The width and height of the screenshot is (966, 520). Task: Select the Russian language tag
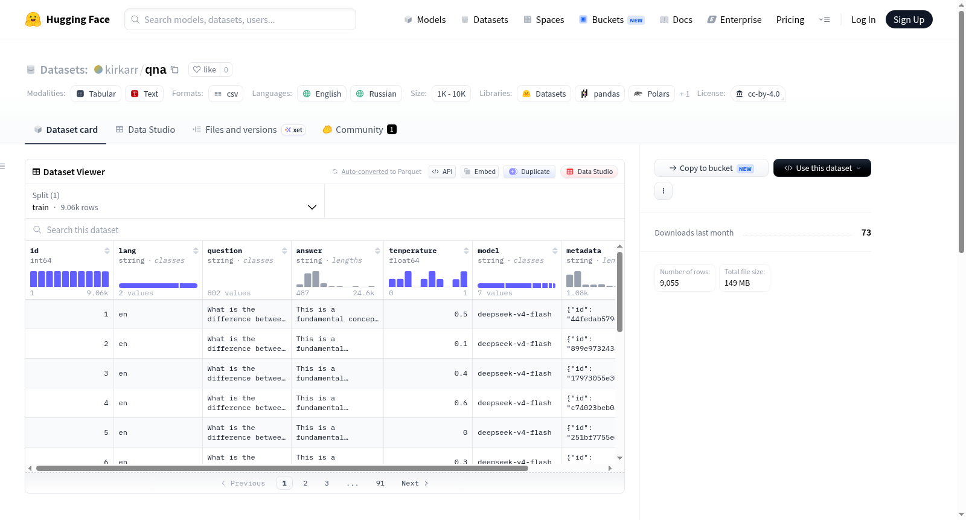376,94
